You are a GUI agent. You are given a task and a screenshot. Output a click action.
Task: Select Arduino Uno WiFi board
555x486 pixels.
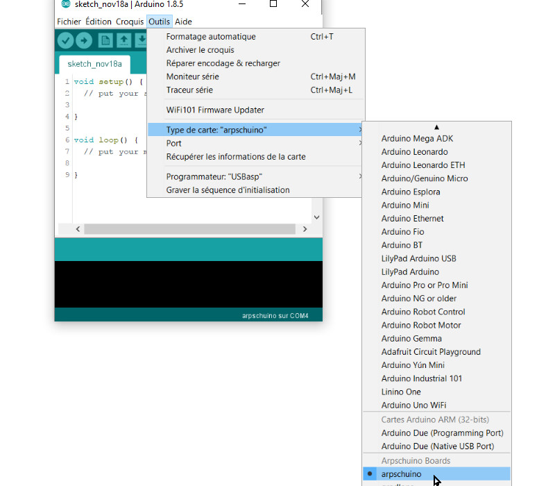tap(437, 405)
